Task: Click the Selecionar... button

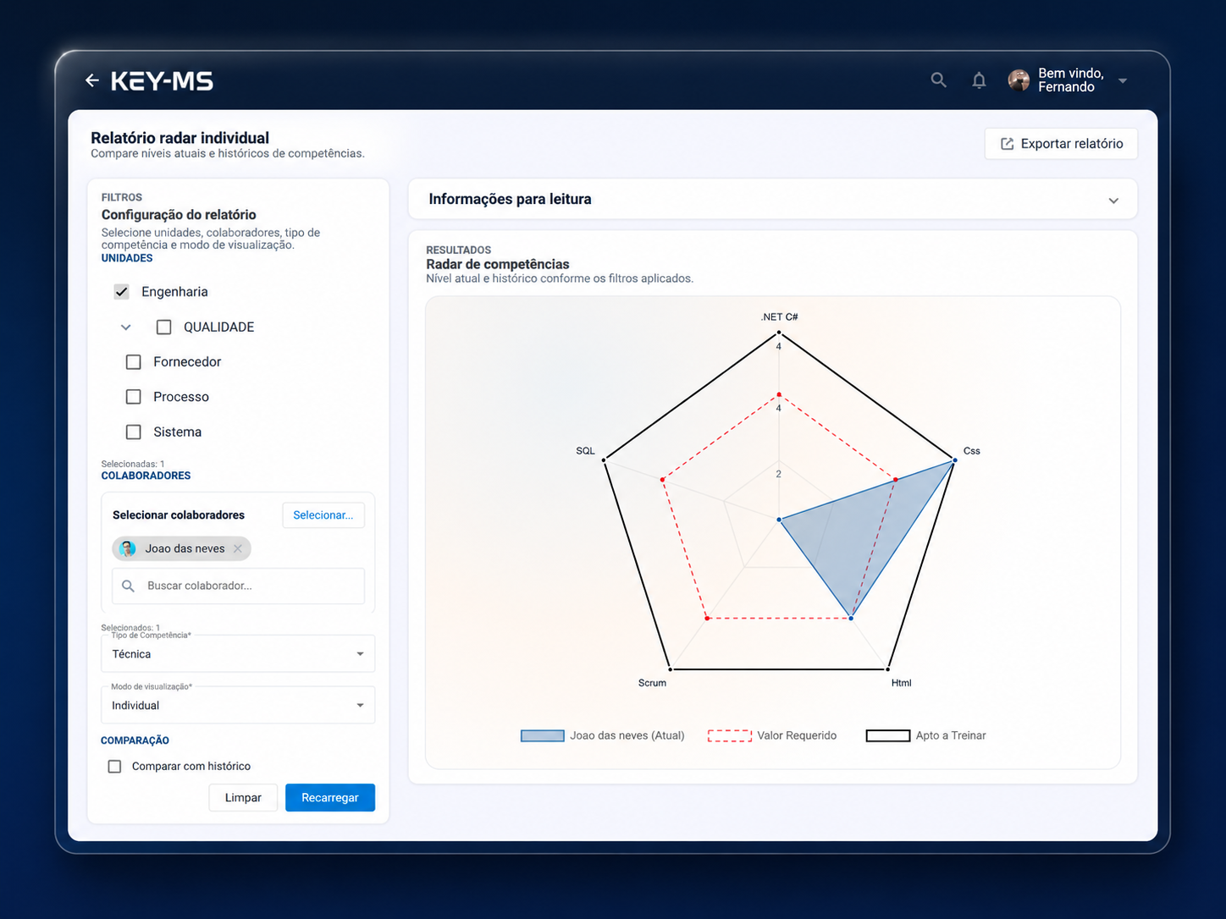Action: [x=323, y=515]
